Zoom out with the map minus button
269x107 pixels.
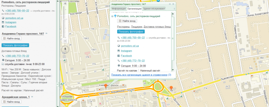[65, 41]
